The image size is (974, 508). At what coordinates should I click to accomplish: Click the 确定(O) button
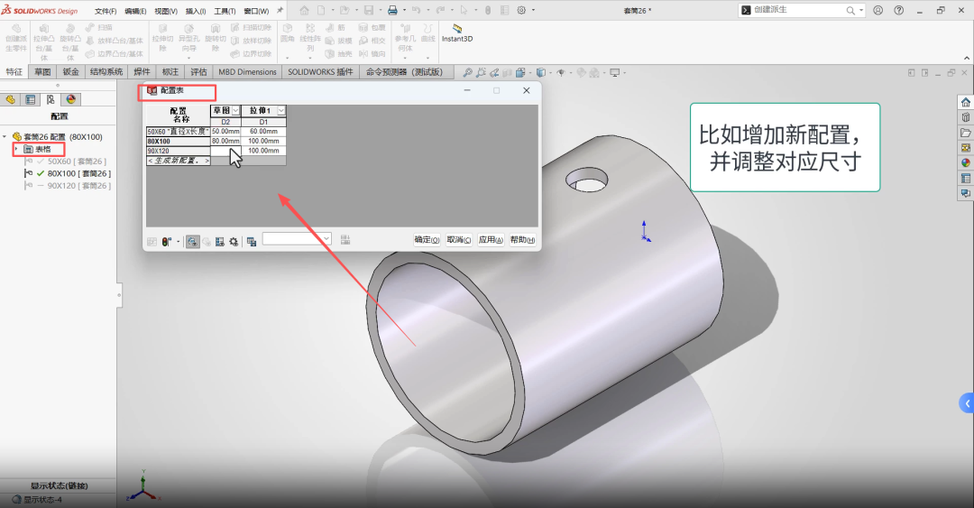click(427, 240)
